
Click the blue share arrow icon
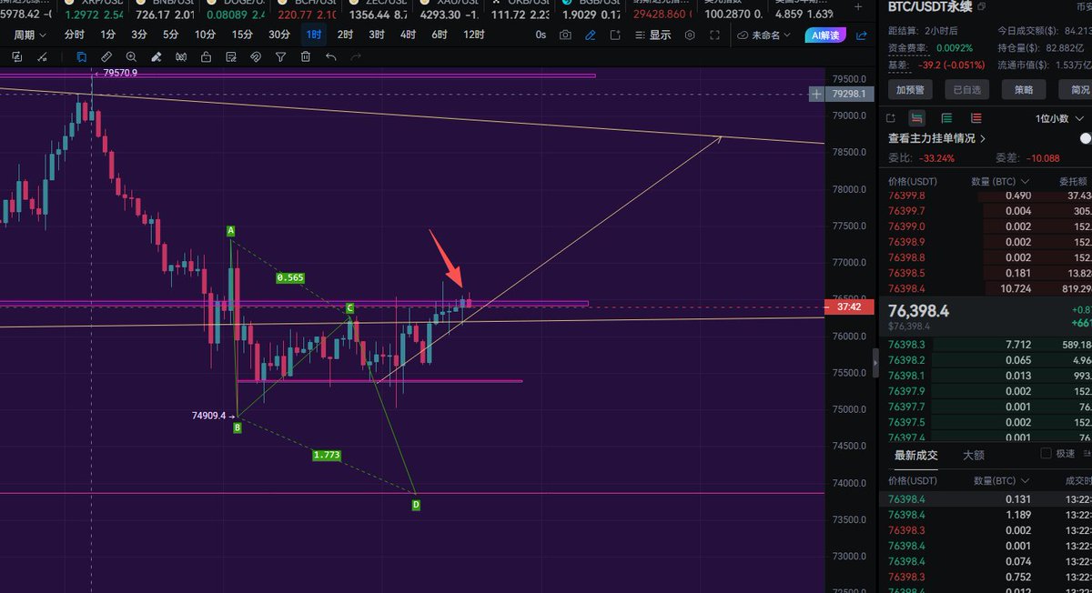tap(863, 35)
